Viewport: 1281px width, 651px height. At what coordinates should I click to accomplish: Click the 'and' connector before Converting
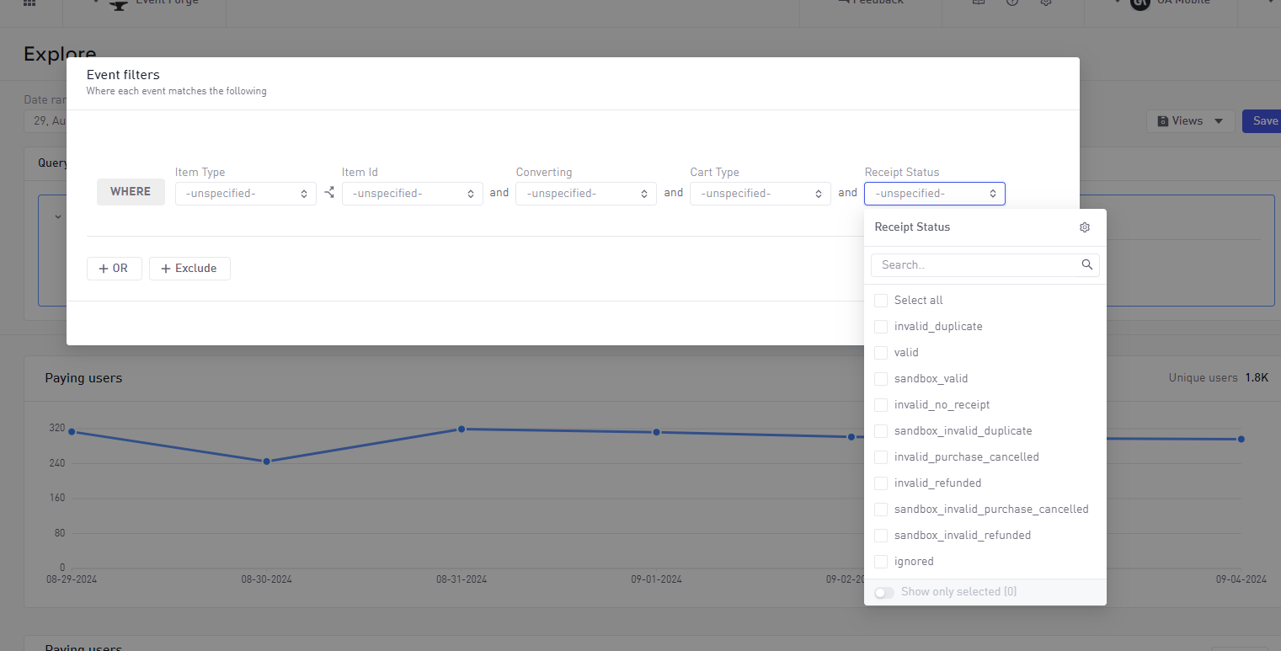click(499, 193)
